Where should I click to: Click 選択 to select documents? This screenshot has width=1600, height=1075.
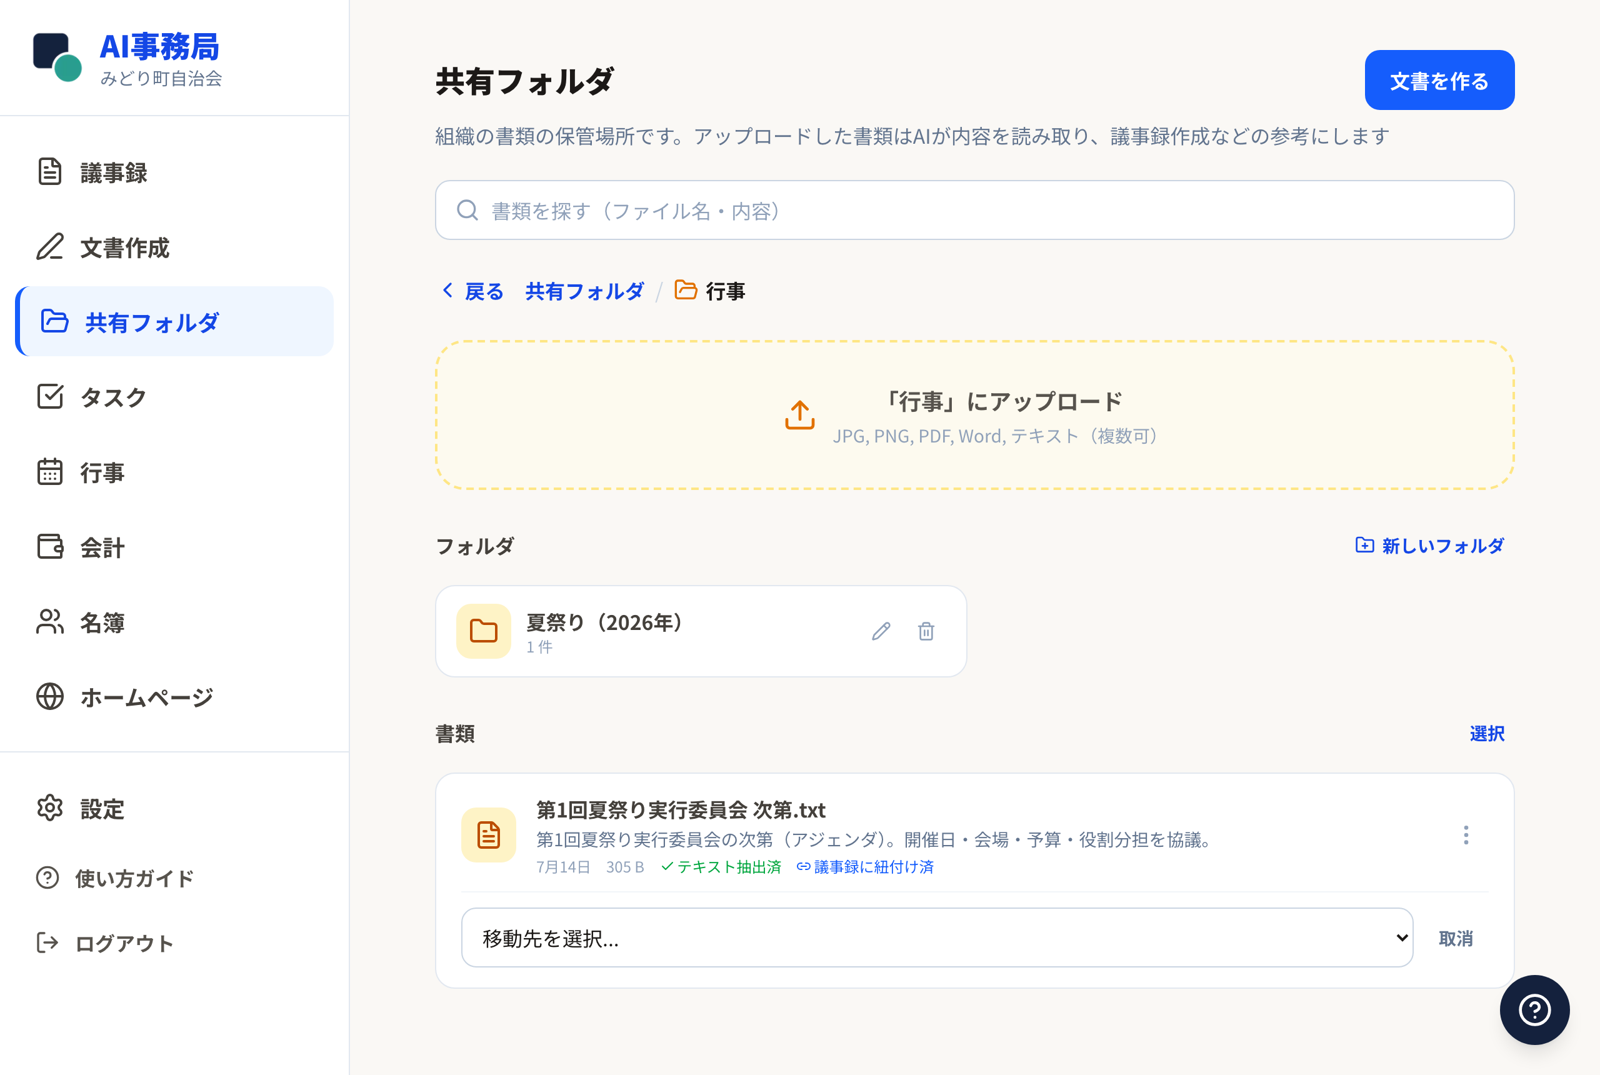pos(1487,734)
